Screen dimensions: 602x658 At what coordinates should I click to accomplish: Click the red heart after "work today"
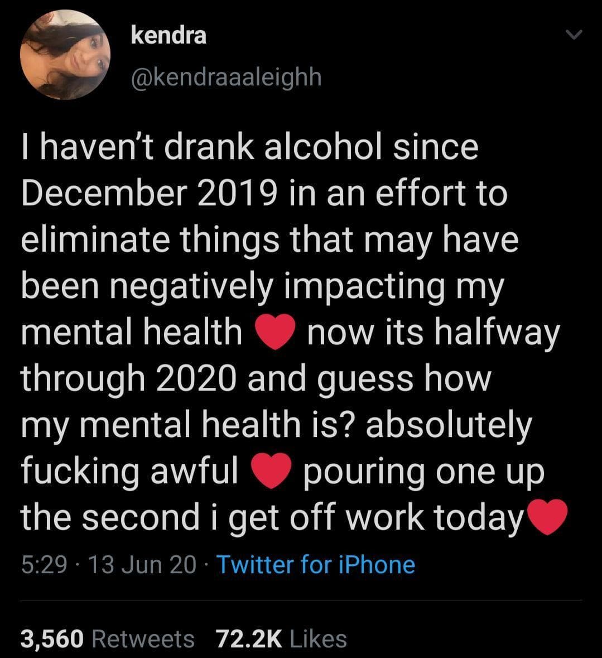coord(546,517)
